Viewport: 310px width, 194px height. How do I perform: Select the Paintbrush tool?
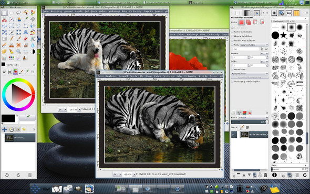coord(19,39)
